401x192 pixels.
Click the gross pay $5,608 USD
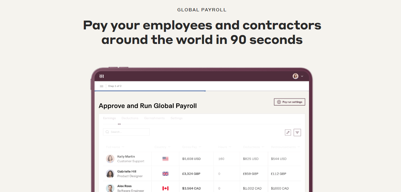(x=191, y=159)
